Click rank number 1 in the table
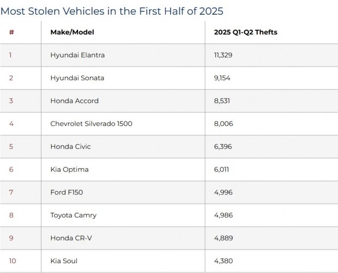 [x=10, y=55]
